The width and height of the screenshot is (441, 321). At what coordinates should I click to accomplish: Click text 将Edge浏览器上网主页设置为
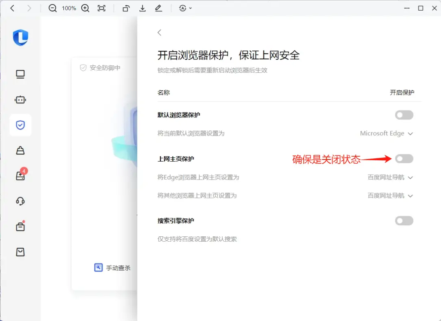point(198,177)
